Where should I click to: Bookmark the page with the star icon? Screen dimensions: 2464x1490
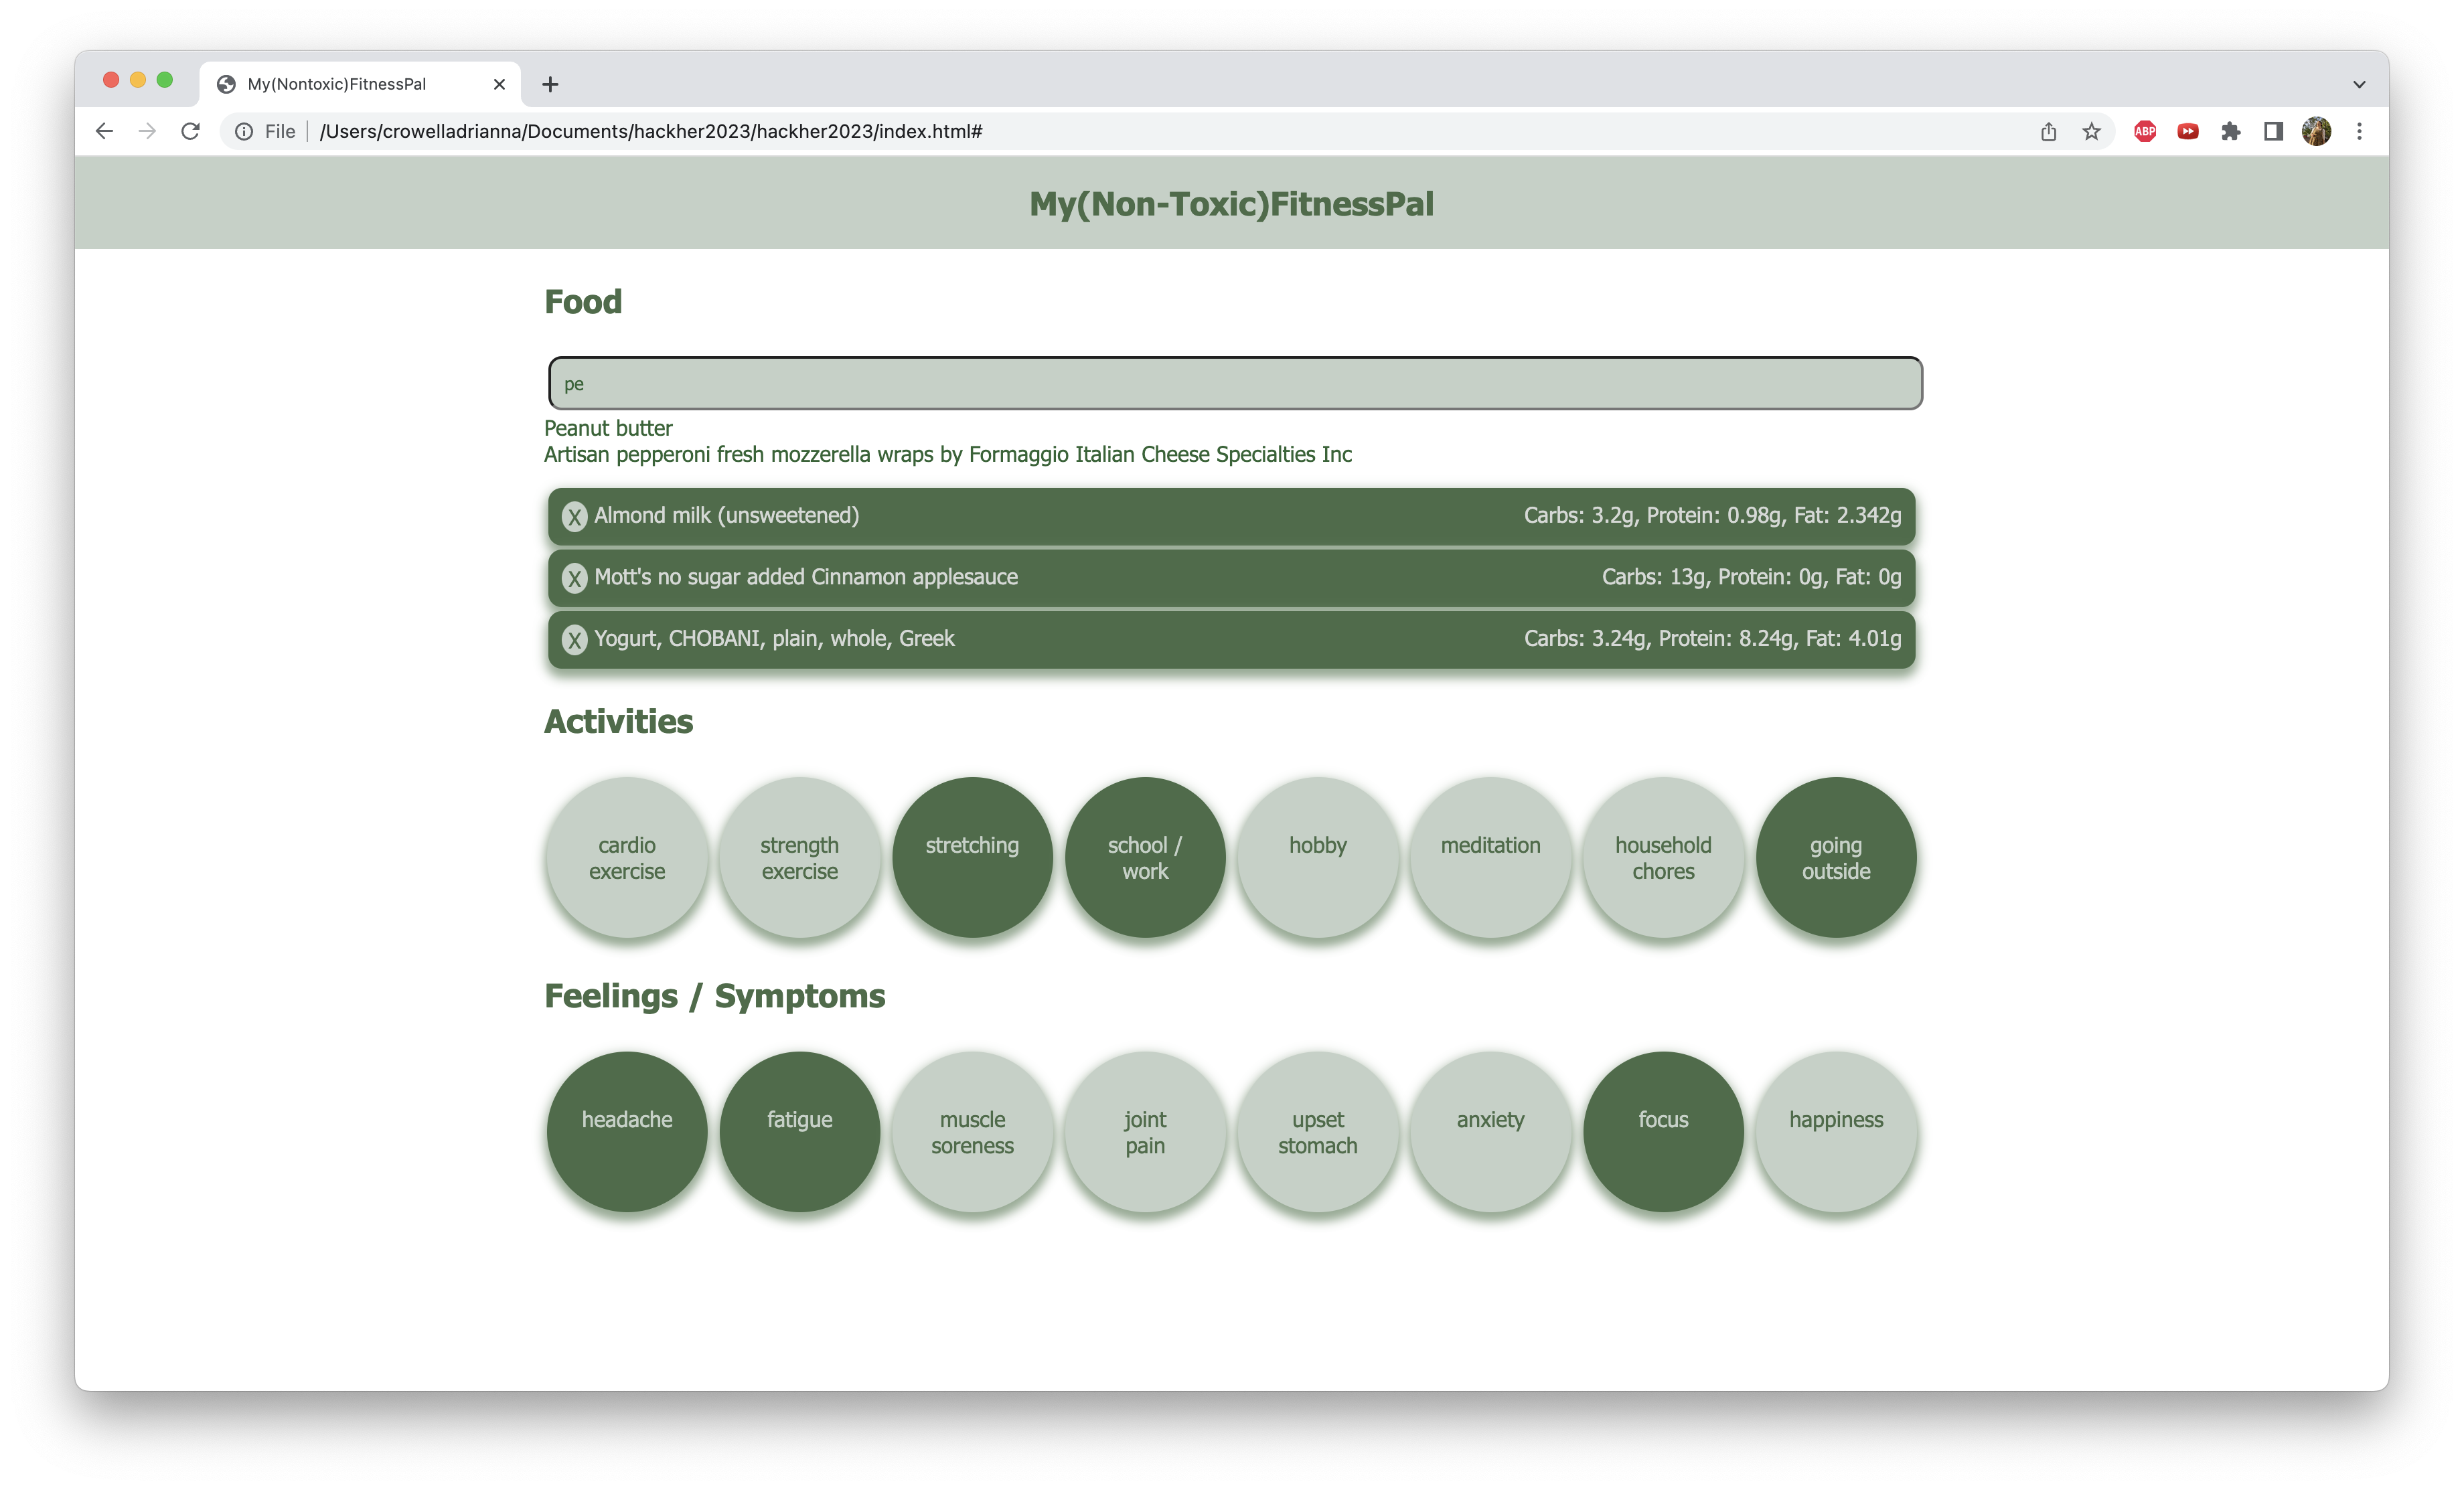point(2091,131)
